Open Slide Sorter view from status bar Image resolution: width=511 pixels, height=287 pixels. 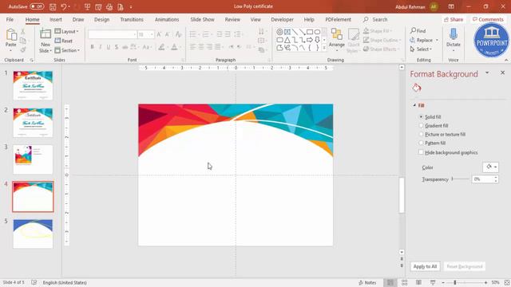[x=405, y=282]
